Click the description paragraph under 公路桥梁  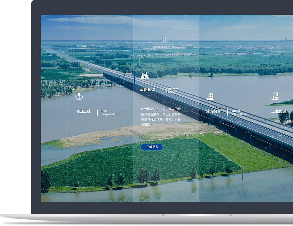point(161,117)
